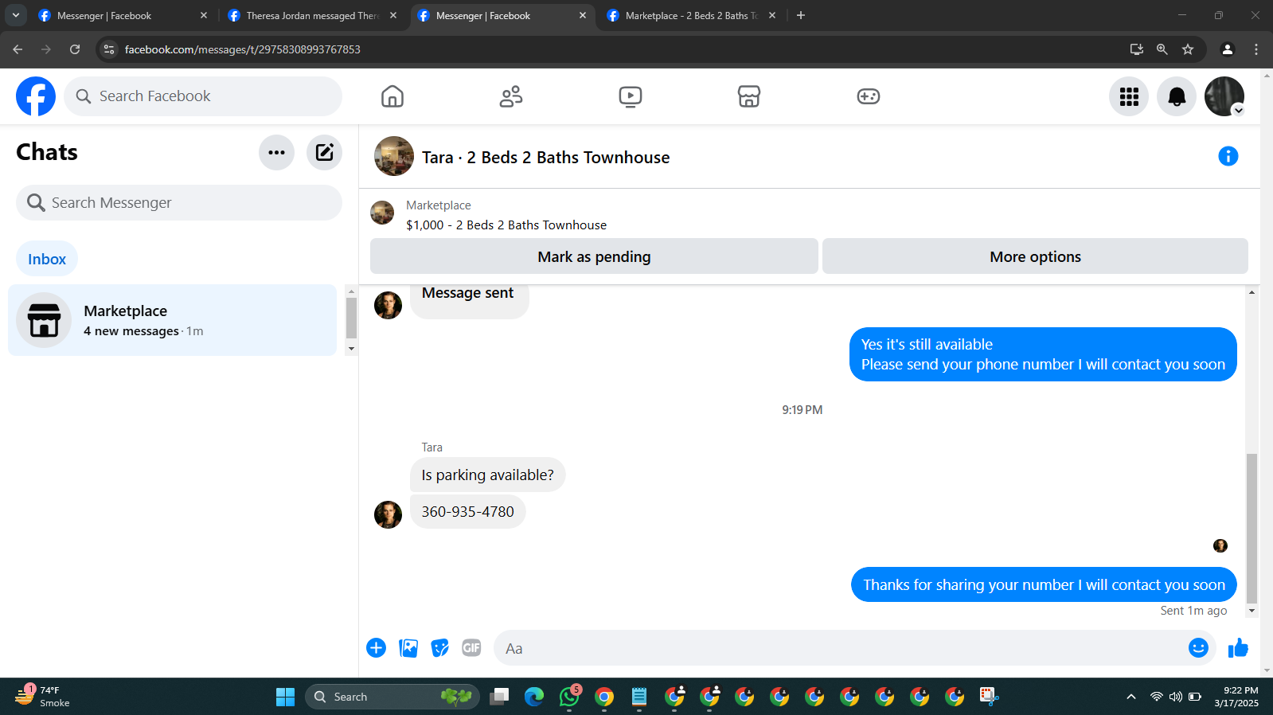1273x715 pixels.
Task: Open the zoom magnifier icon in the address bar
Action: point(1162,49)
